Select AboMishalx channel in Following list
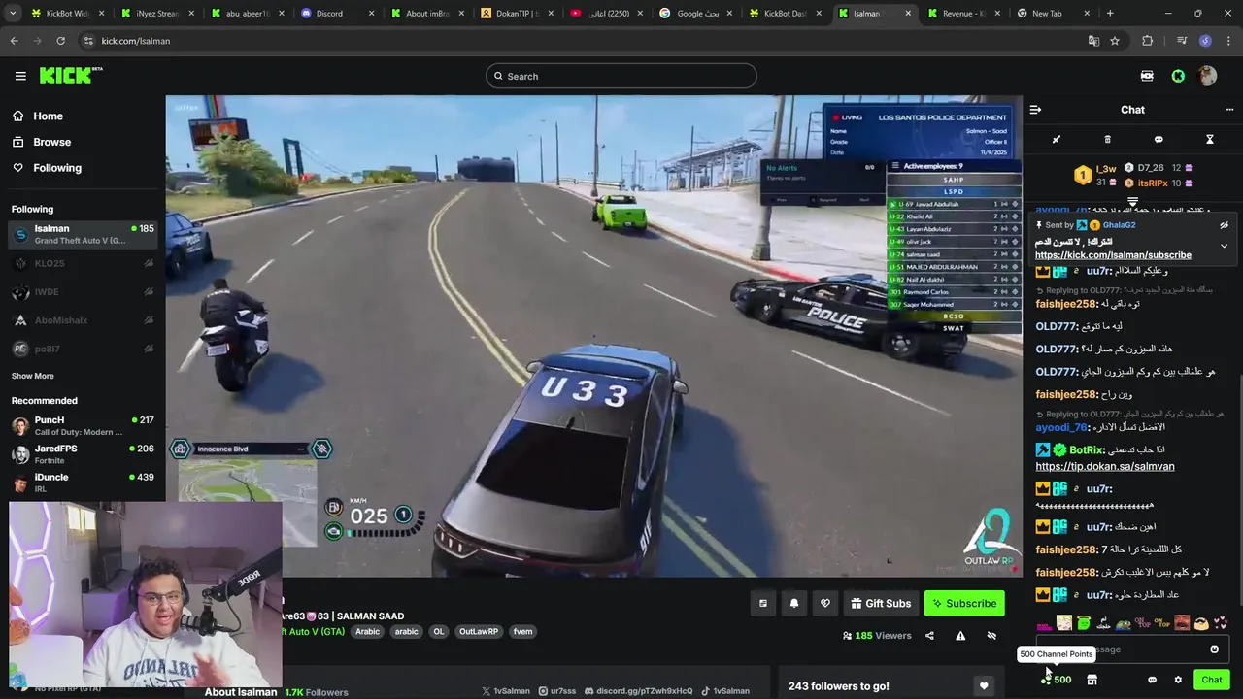Image resolution: width=1243 pixels, height=699 pixels. click(83, 320)
